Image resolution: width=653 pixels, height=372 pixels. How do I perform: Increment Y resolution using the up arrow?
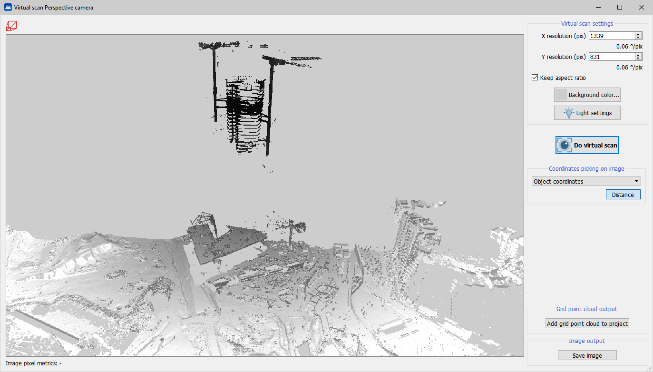point(638,55)
